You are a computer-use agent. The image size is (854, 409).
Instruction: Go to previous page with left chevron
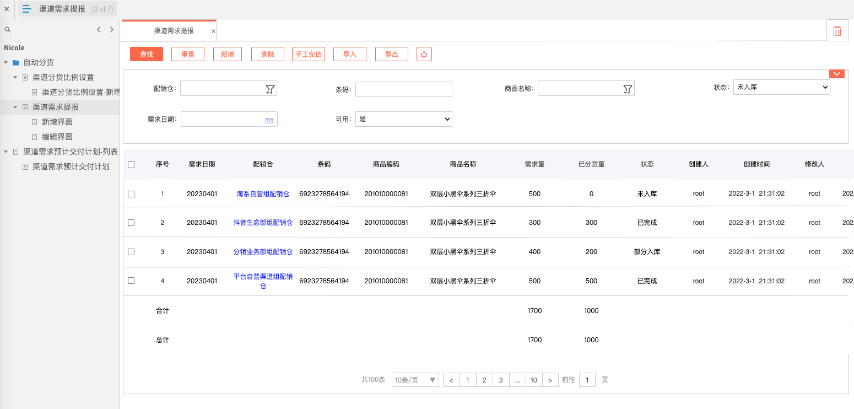point(99,30)
